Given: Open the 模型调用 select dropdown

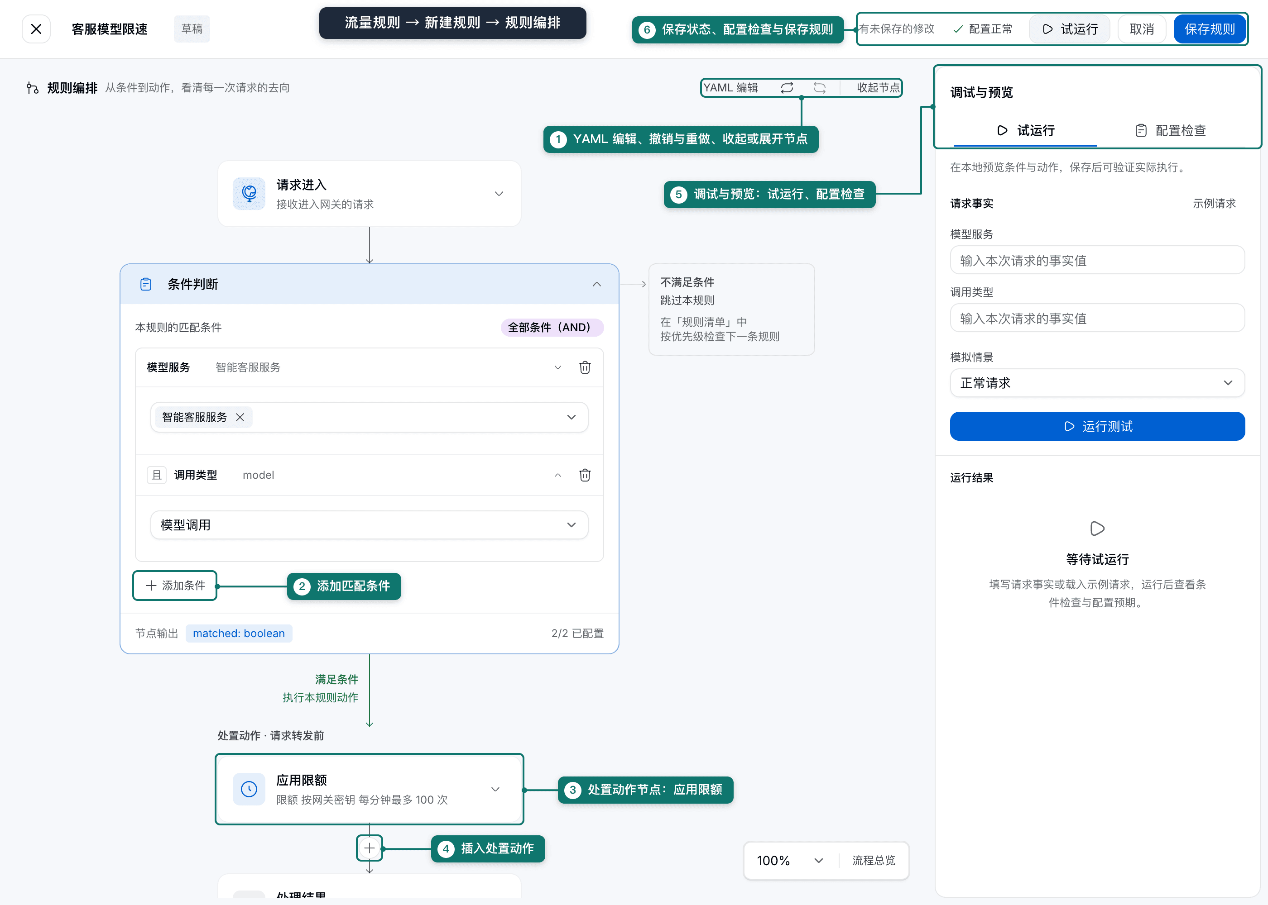Looking at the screenshot, I should coord(369,525).
